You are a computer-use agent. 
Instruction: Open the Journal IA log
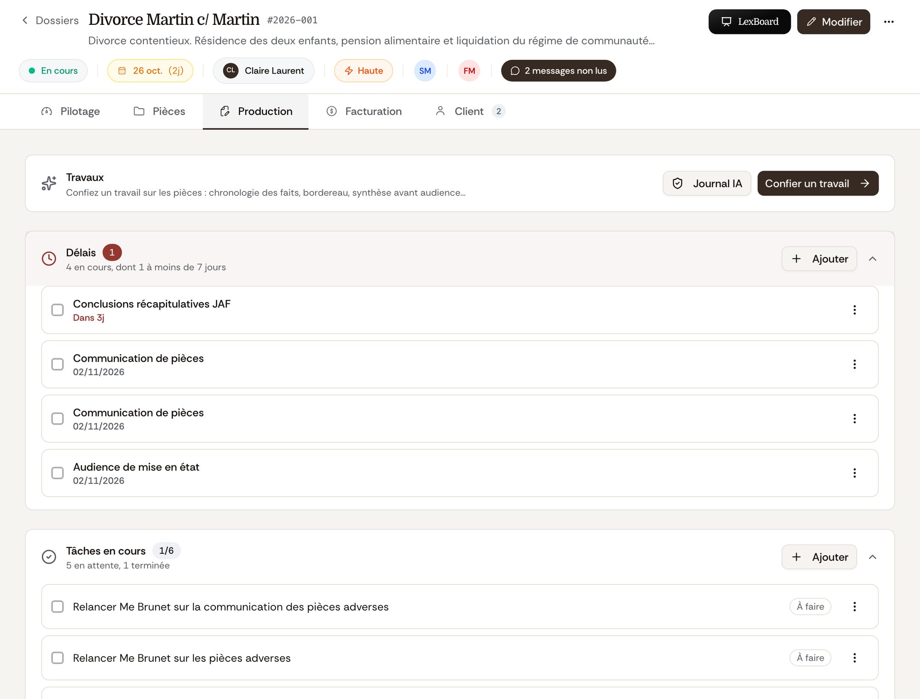tap(707, 183)
